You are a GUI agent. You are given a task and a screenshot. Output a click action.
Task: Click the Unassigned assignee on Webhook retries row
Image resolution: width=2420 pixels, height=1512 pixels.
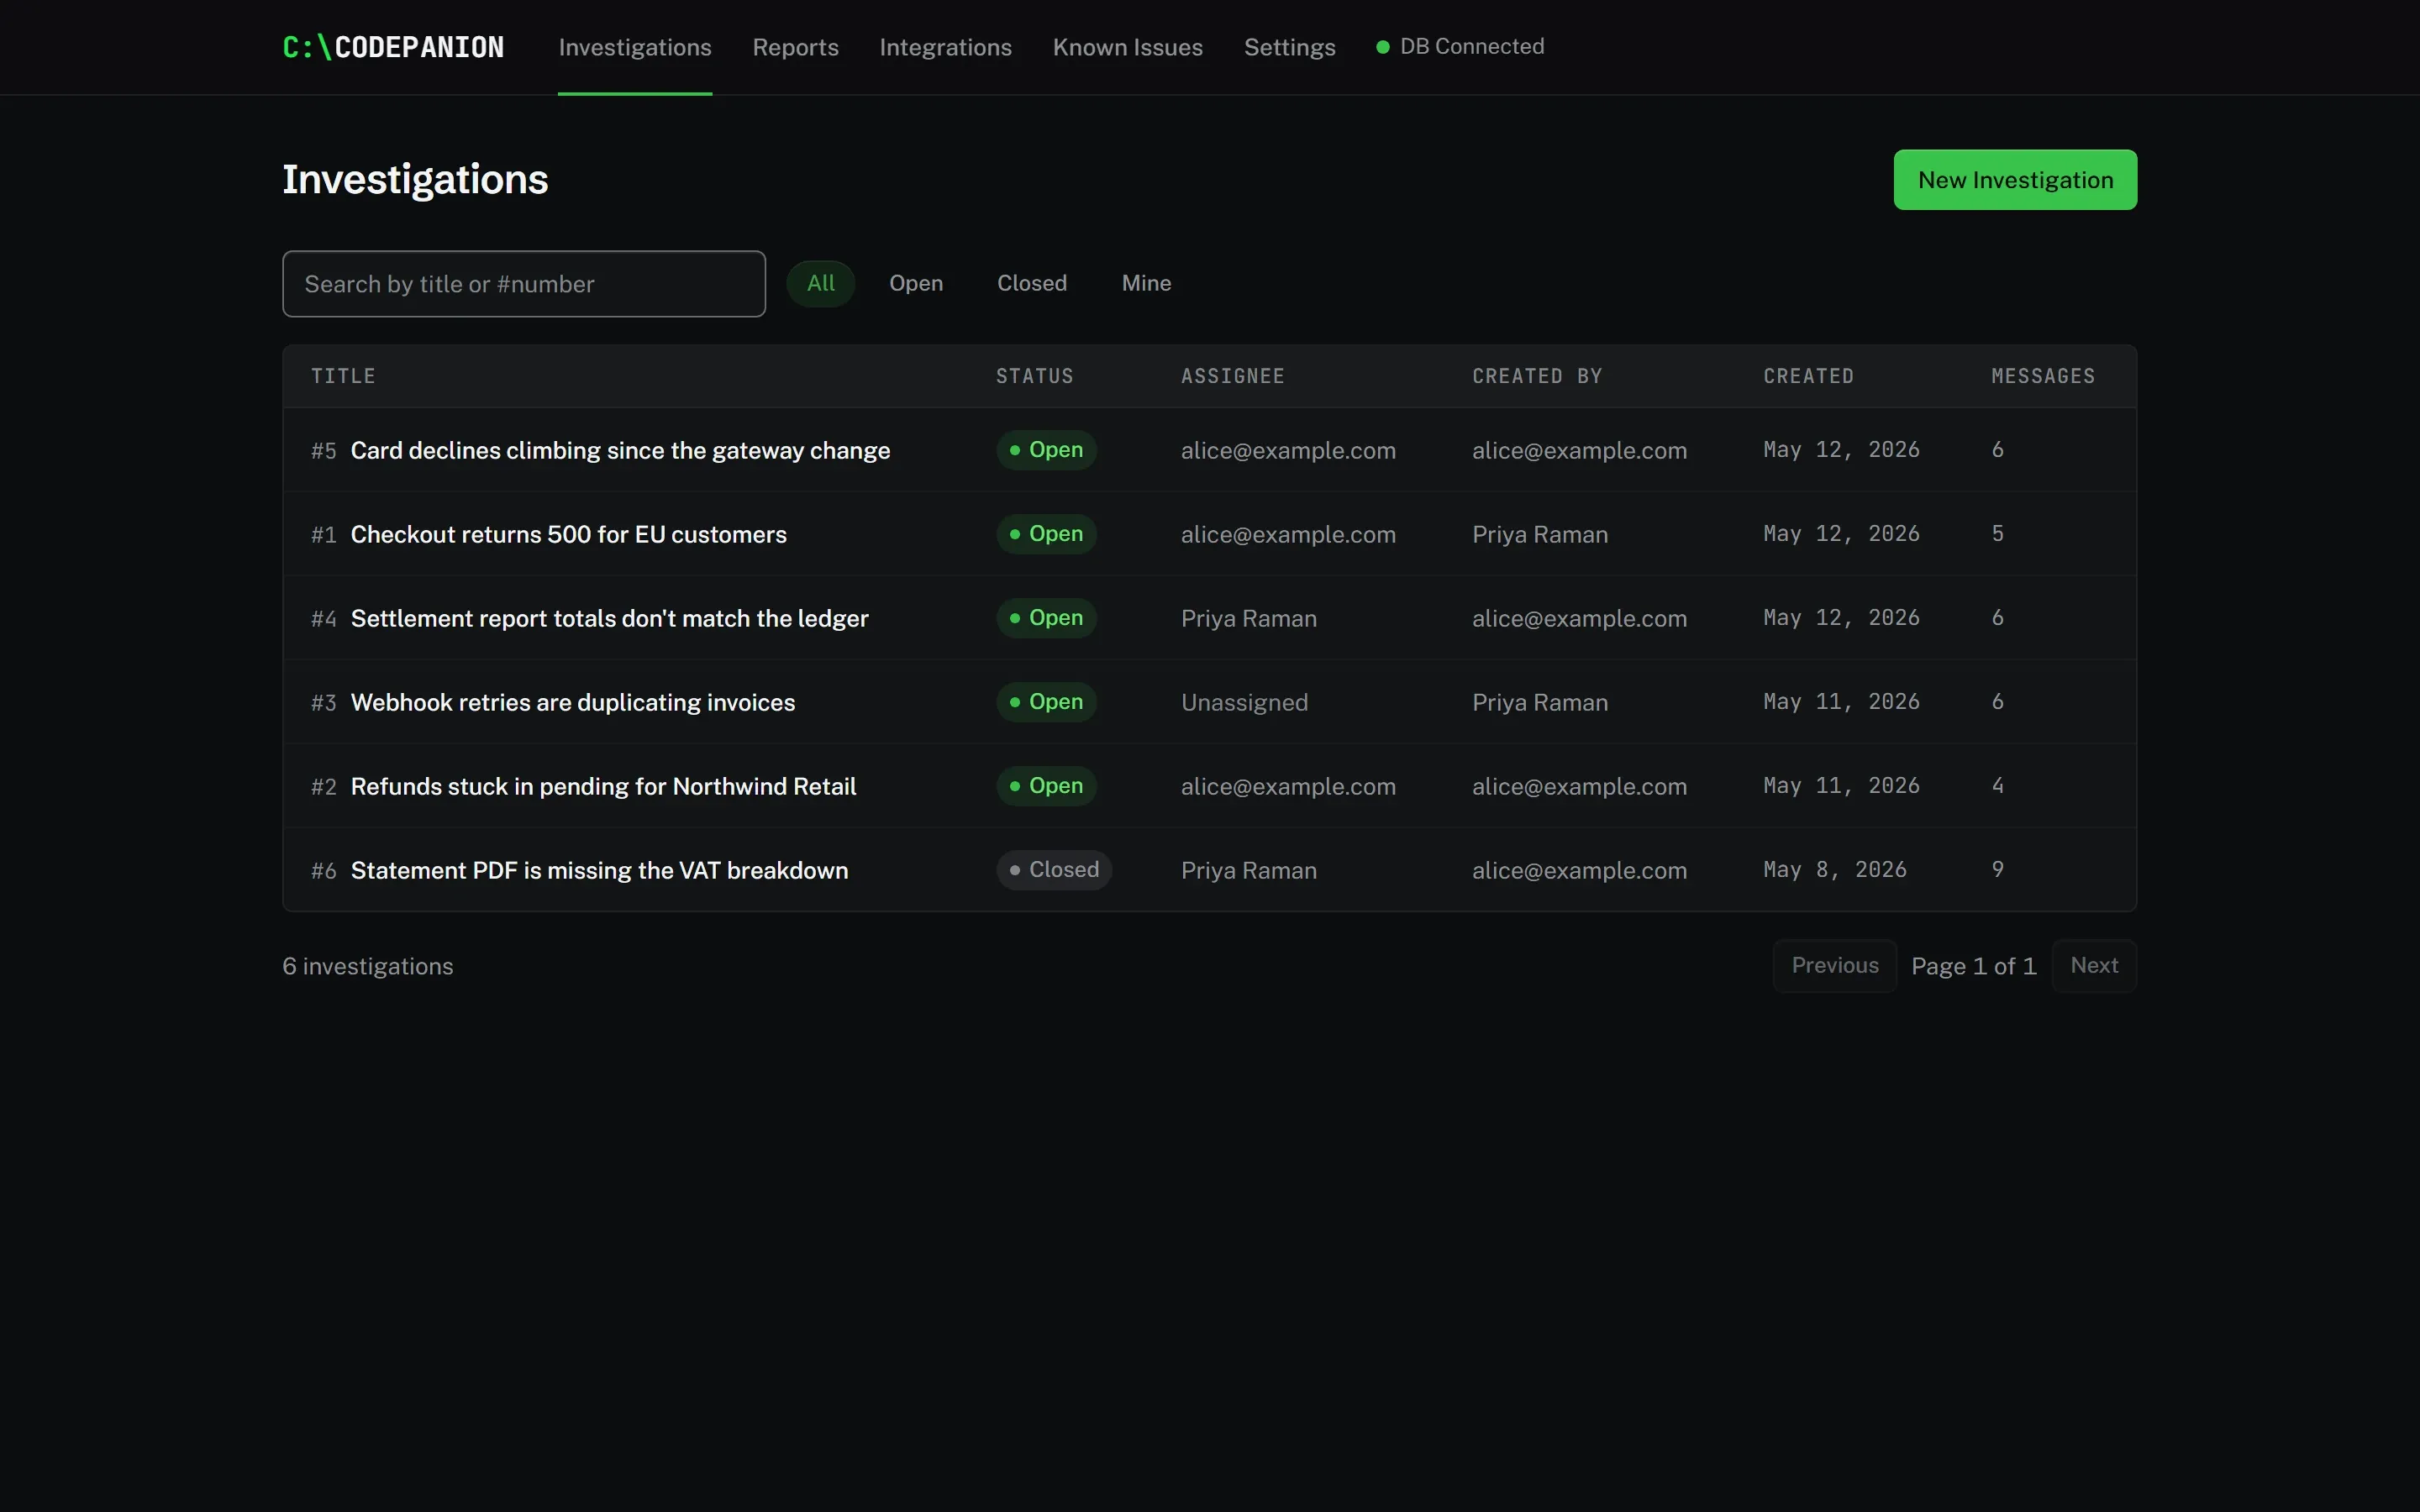(x=1244, y=702)
